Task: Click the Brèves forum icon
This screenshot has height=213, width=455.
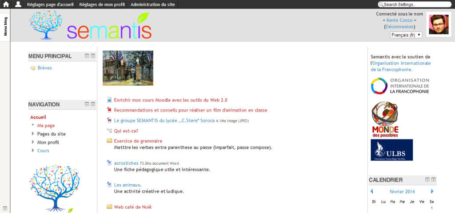Action: [x=33, y=68]
